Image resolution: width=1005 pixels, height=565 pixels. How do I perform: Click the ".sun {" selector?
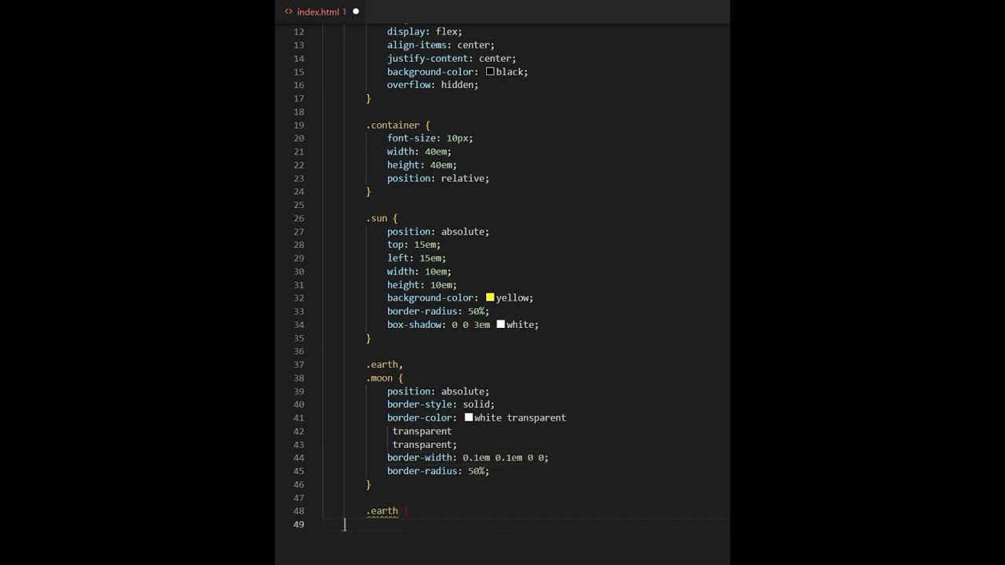tap(382, 218)
